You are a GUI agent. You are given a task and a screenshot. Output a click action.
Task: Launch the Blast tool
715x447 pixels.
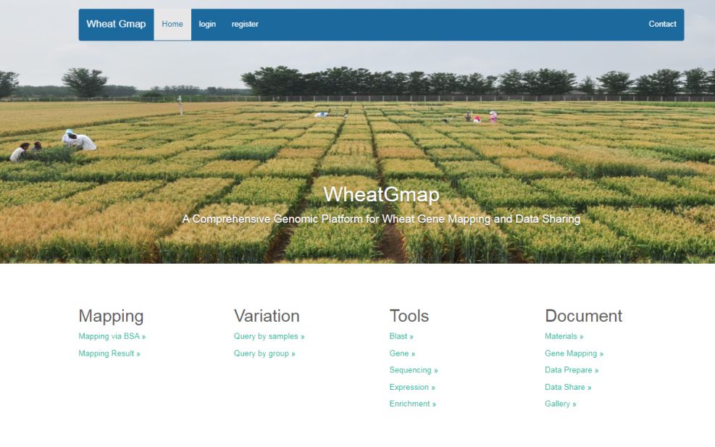point(401,336)
